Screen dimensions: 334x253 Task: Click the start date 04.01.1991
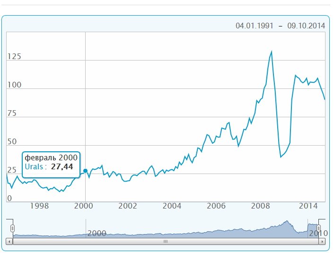(x=254, y=26)
